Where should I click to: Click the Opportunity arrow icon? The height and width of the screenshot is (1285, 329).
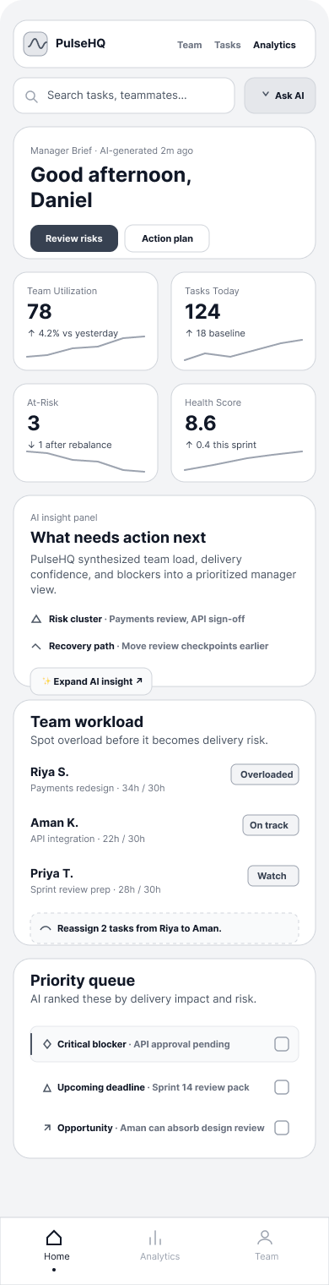coord(47,1128)
